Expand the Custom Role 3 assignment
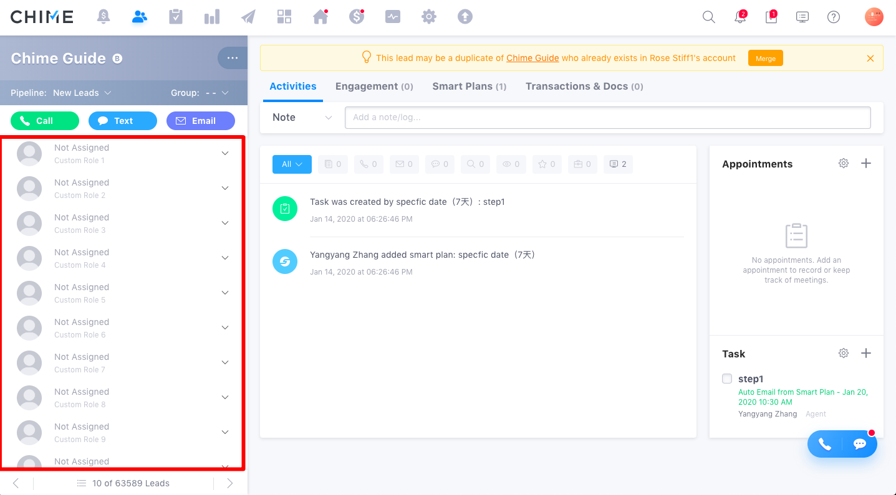This screenshot has height=495, width=896. click(x=225, y=223)
